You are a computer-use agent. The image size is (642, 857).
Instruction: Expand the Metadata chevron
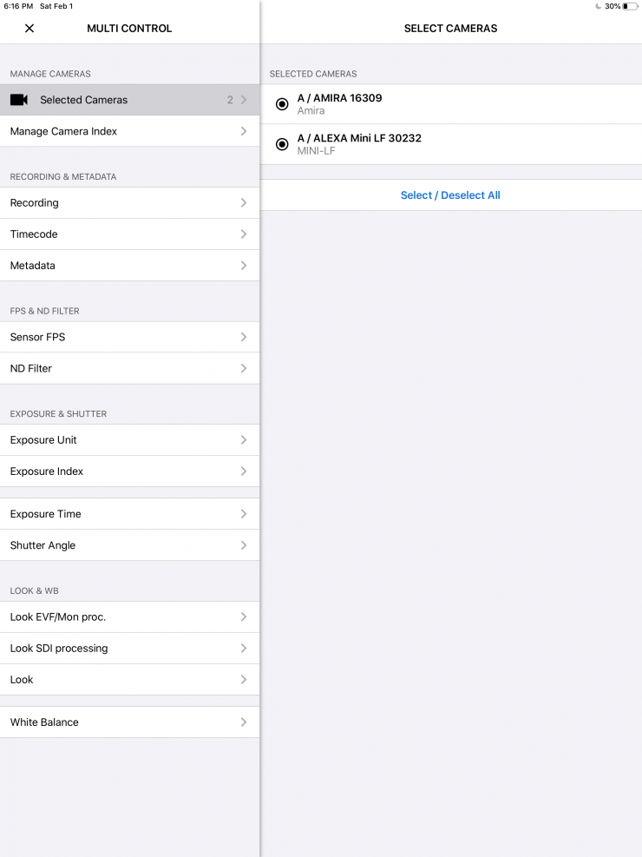pos(244,266)
